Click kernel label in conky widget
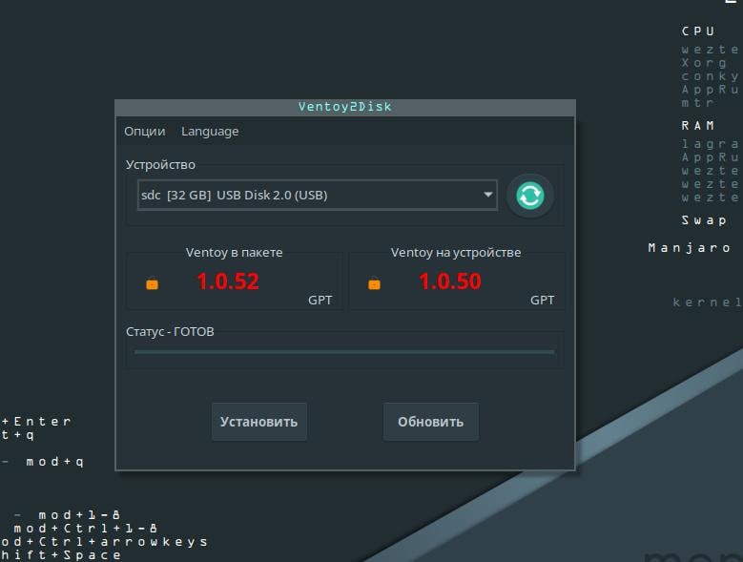The width and height of the screenshot is (743, 562). (x=707, y=302)
